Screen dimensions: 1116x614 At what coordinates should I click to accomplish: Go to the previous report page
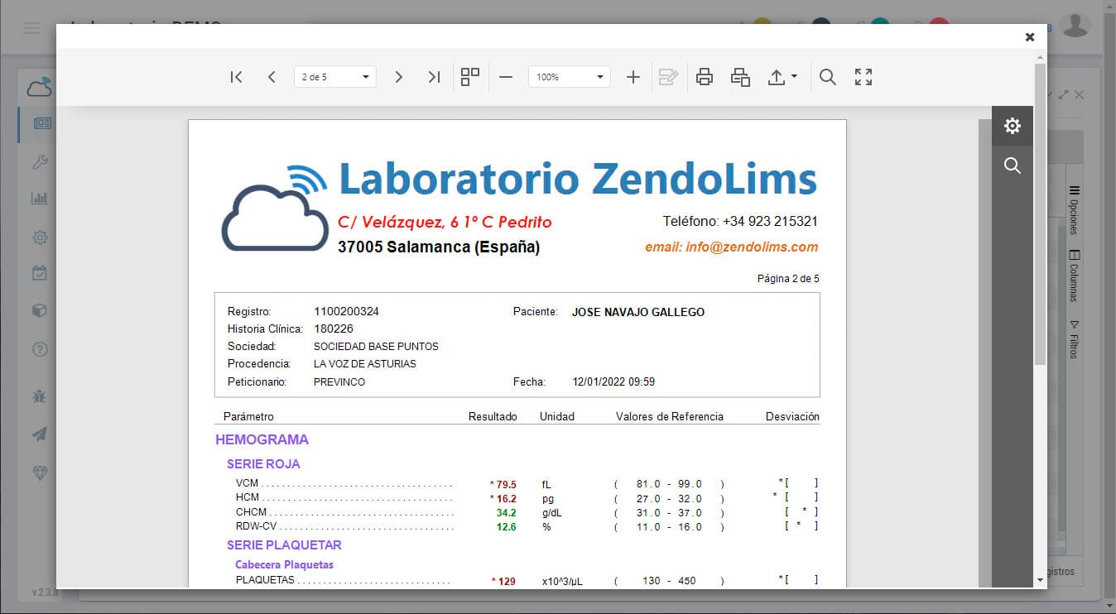272,77
